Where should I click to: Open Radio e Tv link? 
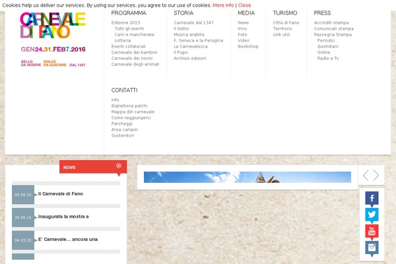(328, 58)
